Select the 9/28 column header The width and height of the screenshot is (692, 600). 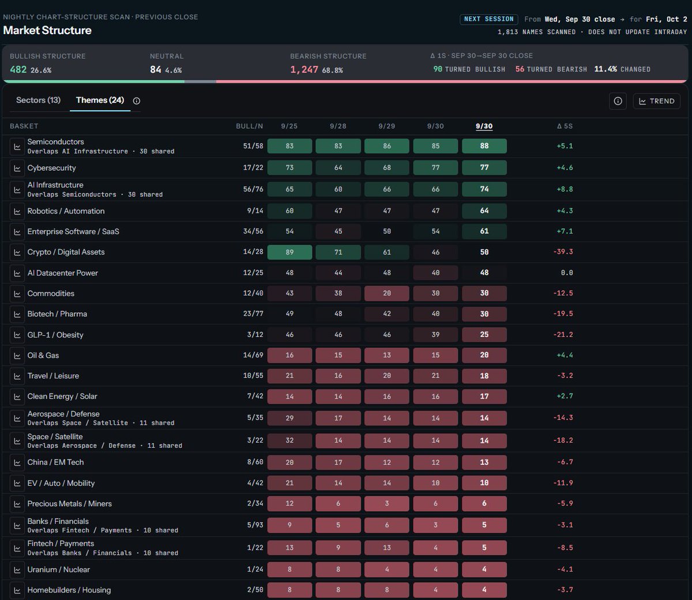click(x=338, y=126)
